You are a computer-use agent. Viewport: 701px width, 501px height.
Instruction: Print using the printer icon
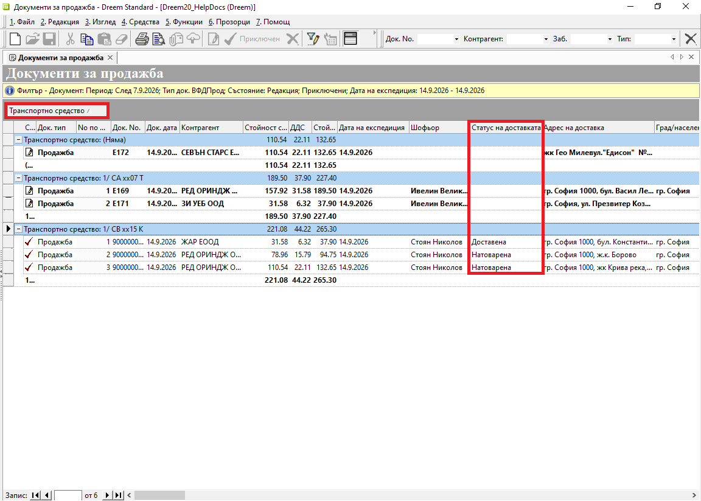pos(142,39)
